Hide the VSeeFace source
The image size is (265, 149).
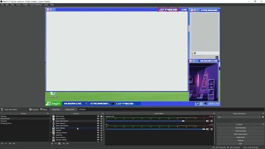pos(98,135)
